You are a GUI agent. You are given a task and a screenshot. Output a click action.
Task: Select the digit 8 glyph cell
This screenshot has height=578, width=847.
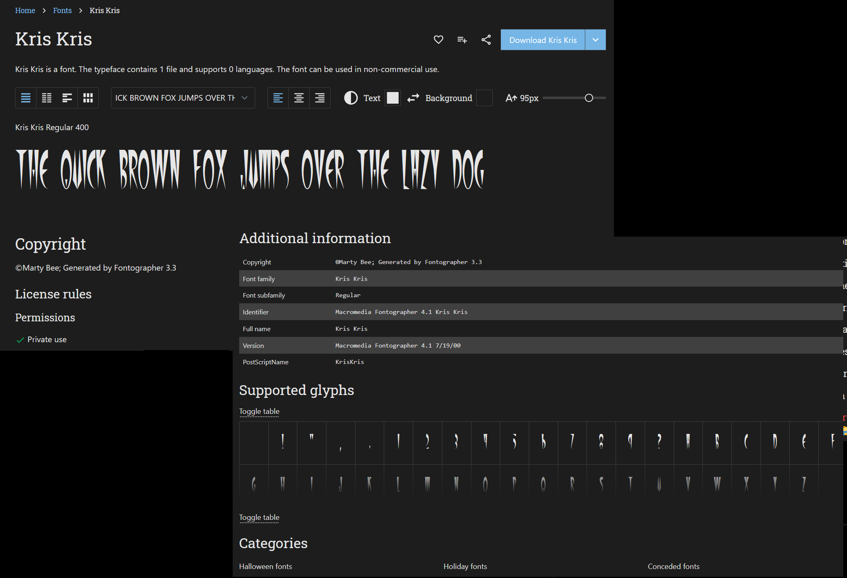pos(601,443)
